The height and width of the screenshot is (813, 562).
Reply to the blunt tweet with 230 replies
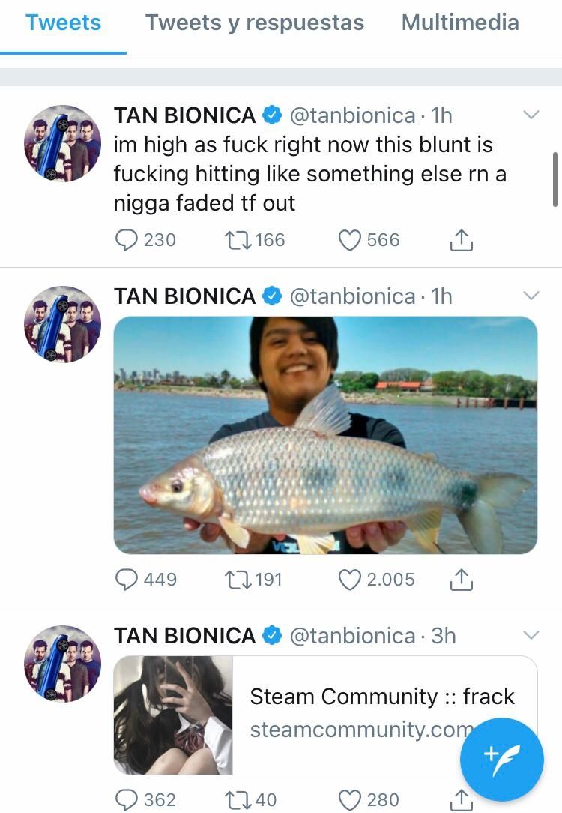click(x=127, y=240)
